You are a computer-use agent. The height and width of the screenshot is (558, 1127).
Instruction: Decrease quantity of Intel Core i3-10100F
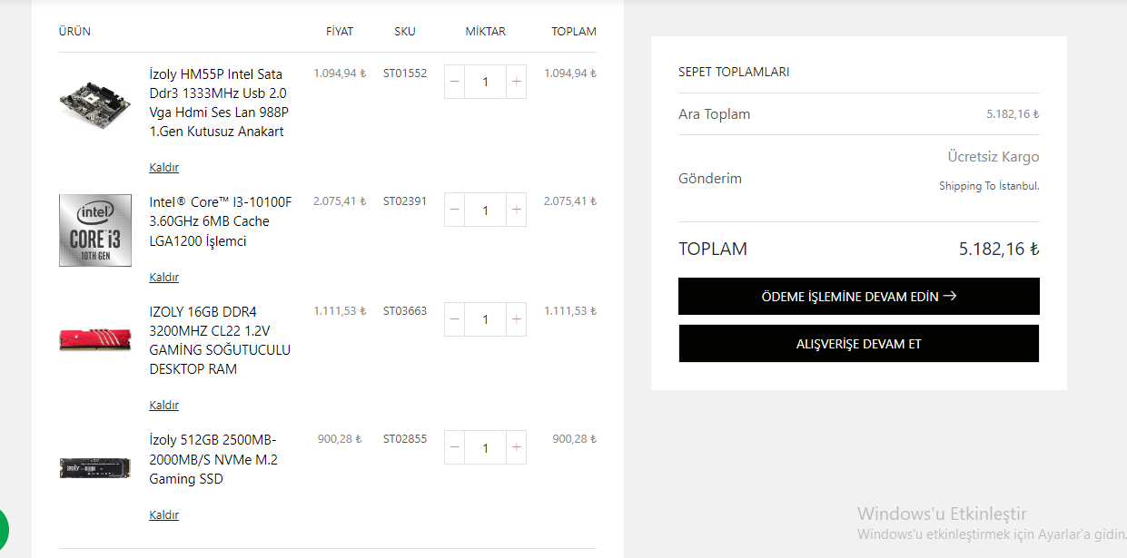coord(454,210)
